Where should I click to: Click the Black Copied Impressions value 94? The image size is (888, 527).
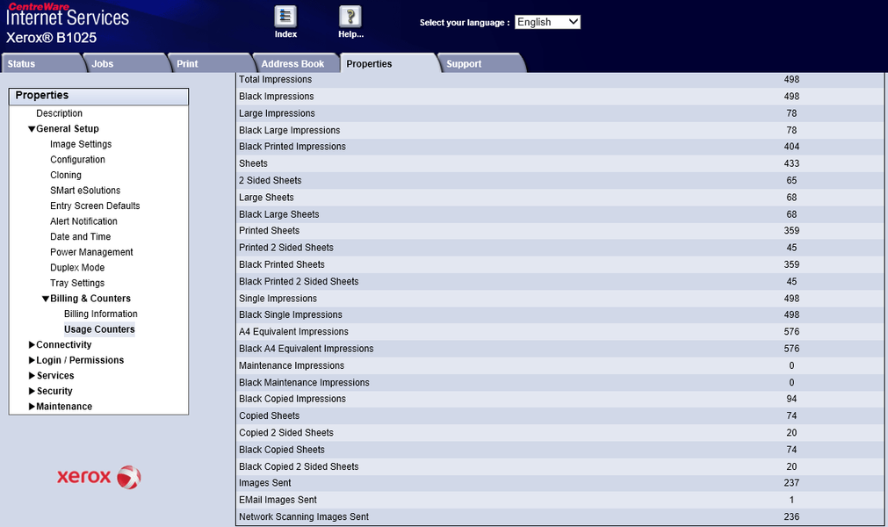tap(791, 399)
